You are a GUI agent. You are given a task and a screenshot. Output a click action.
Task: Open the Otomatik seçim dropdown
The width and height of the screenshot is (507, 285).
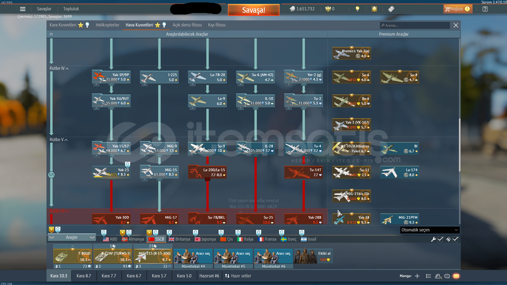point(430,230)
